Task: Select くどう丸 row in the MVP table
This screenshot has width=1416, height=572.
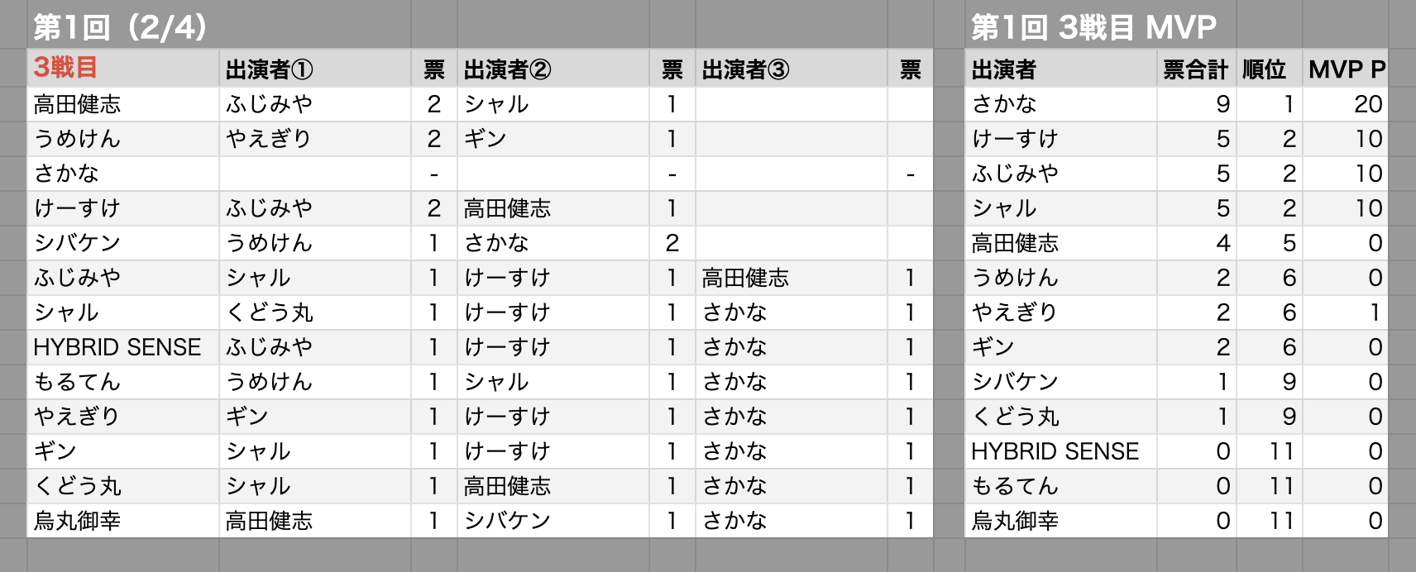Action: 1176,417
